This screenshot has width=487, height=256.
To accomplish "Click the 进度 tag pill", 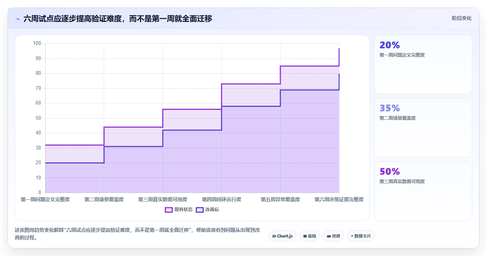I will tap(333, 236).
